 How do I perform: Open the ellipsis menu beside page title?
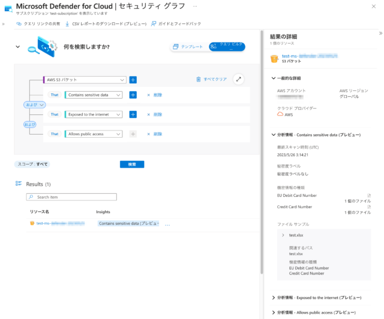tap(195, 6)
